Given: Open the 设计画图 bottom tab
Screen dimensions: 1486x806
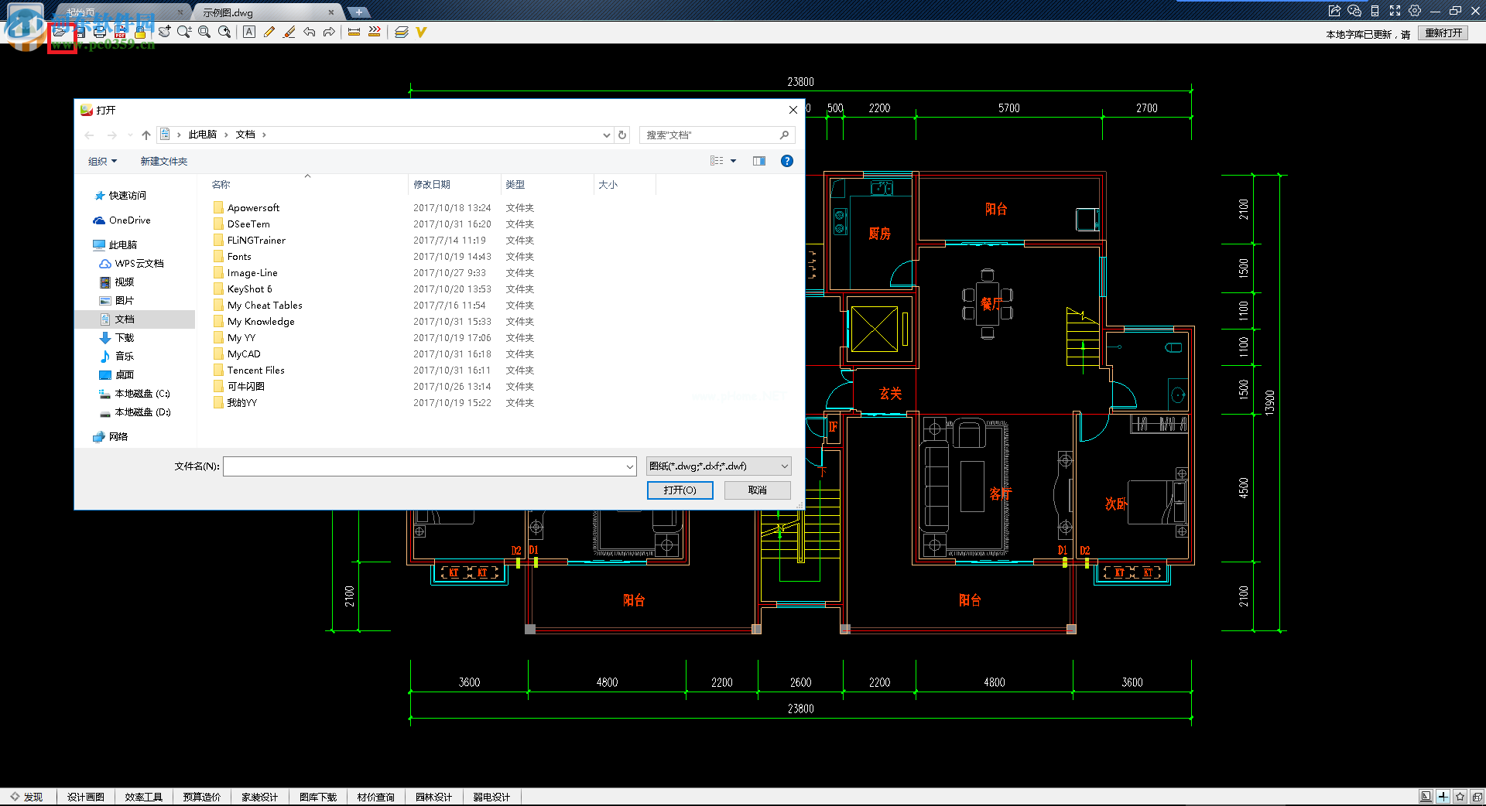Looking at the screenshot, I should pyautogui.click(x=85, y=797).
